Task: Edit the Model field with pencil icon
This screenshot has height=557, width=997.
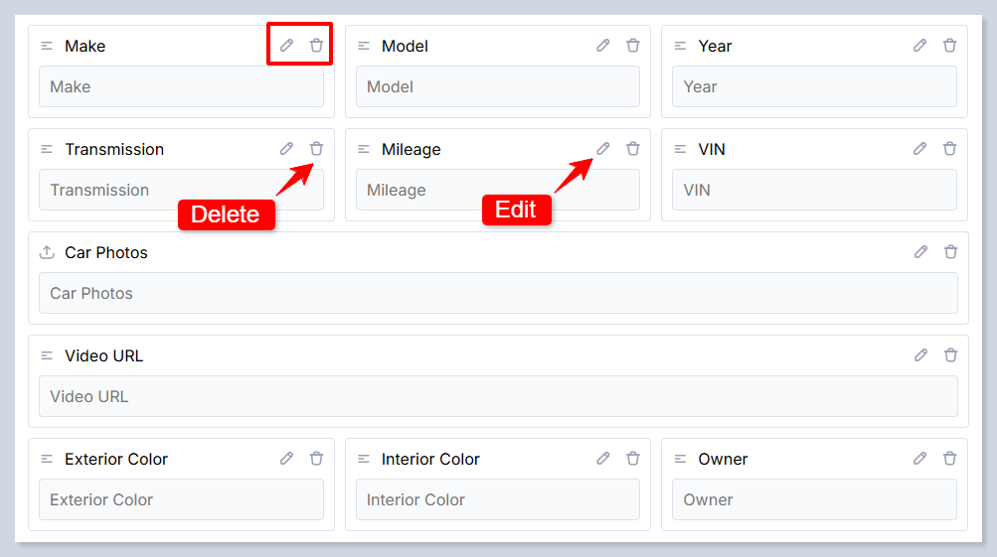Action: [x=603, y=46]
